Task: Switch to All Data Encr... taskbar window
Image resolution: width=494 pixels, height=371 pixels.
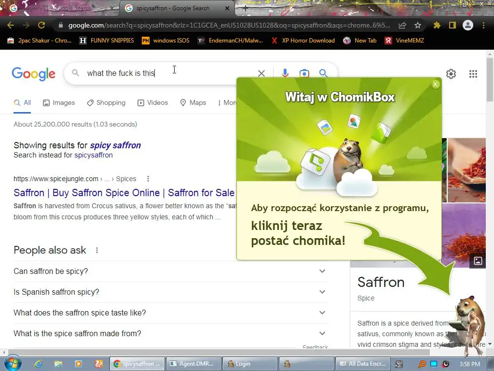Action: click(363, 364)
